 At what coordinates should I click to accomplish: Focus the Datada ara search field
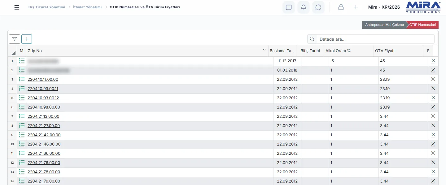376,39
